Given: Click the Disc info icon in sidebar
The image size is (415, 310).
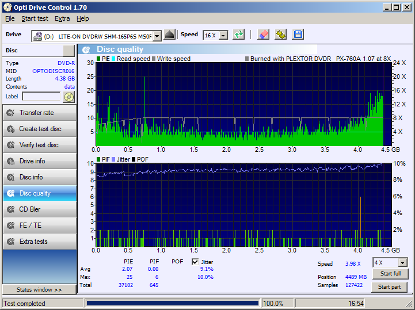Looking at the screenshot, I should tap(10, 177).
